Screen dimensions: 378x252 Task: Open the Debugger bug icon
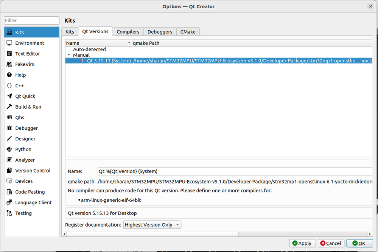(9, 128)
